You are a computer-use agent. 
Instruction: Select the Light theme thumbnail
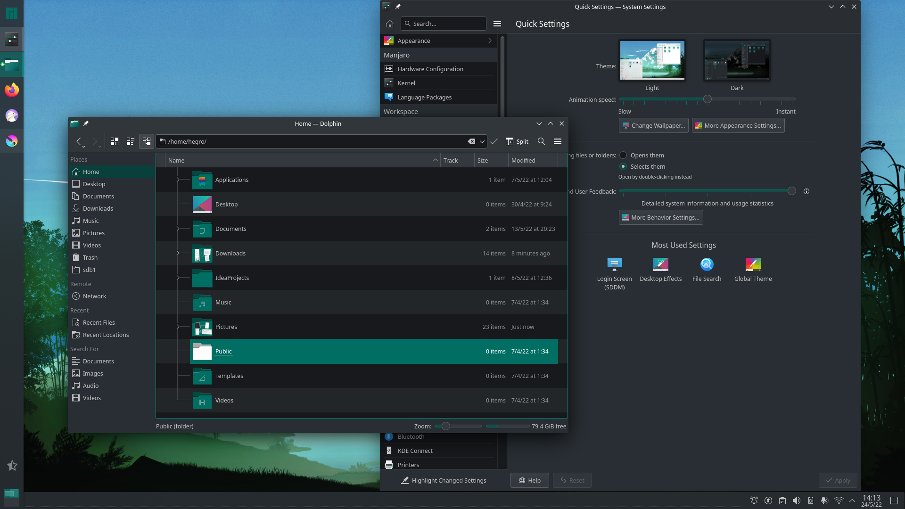click(652, 60)
